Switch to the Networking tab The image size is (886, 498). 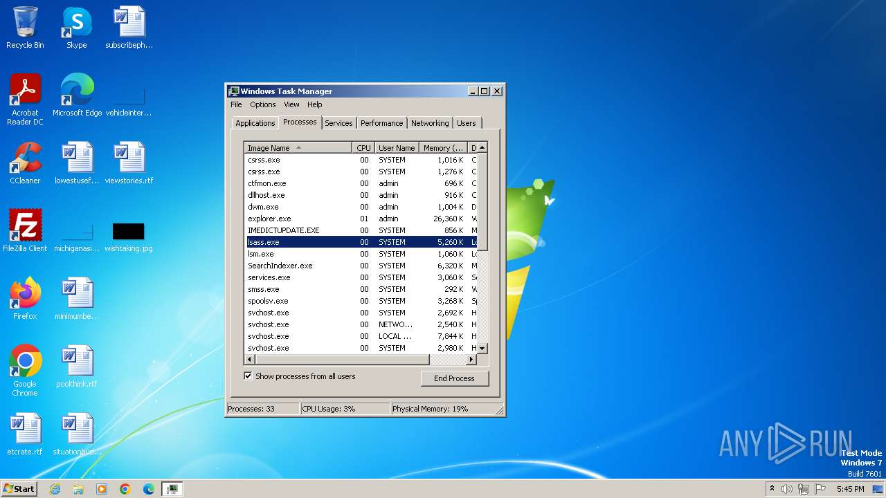pyautogui.click(x=430, y=123)
